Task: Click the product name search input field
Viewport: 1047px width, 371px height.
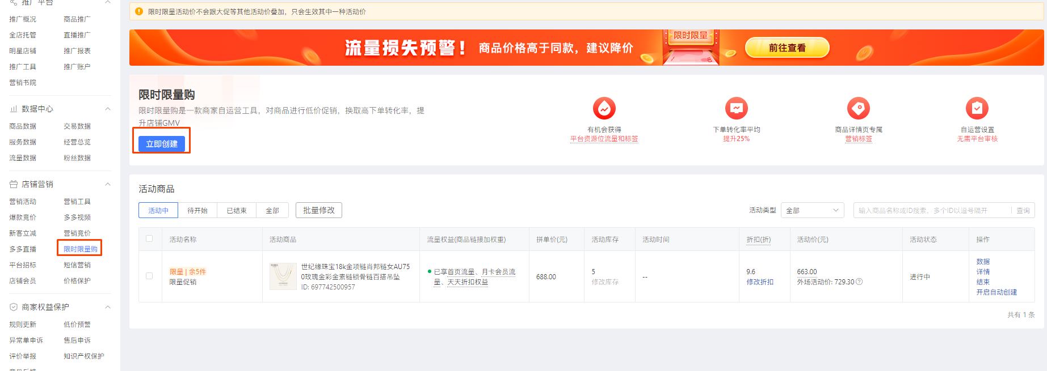Action: point(932,210)
